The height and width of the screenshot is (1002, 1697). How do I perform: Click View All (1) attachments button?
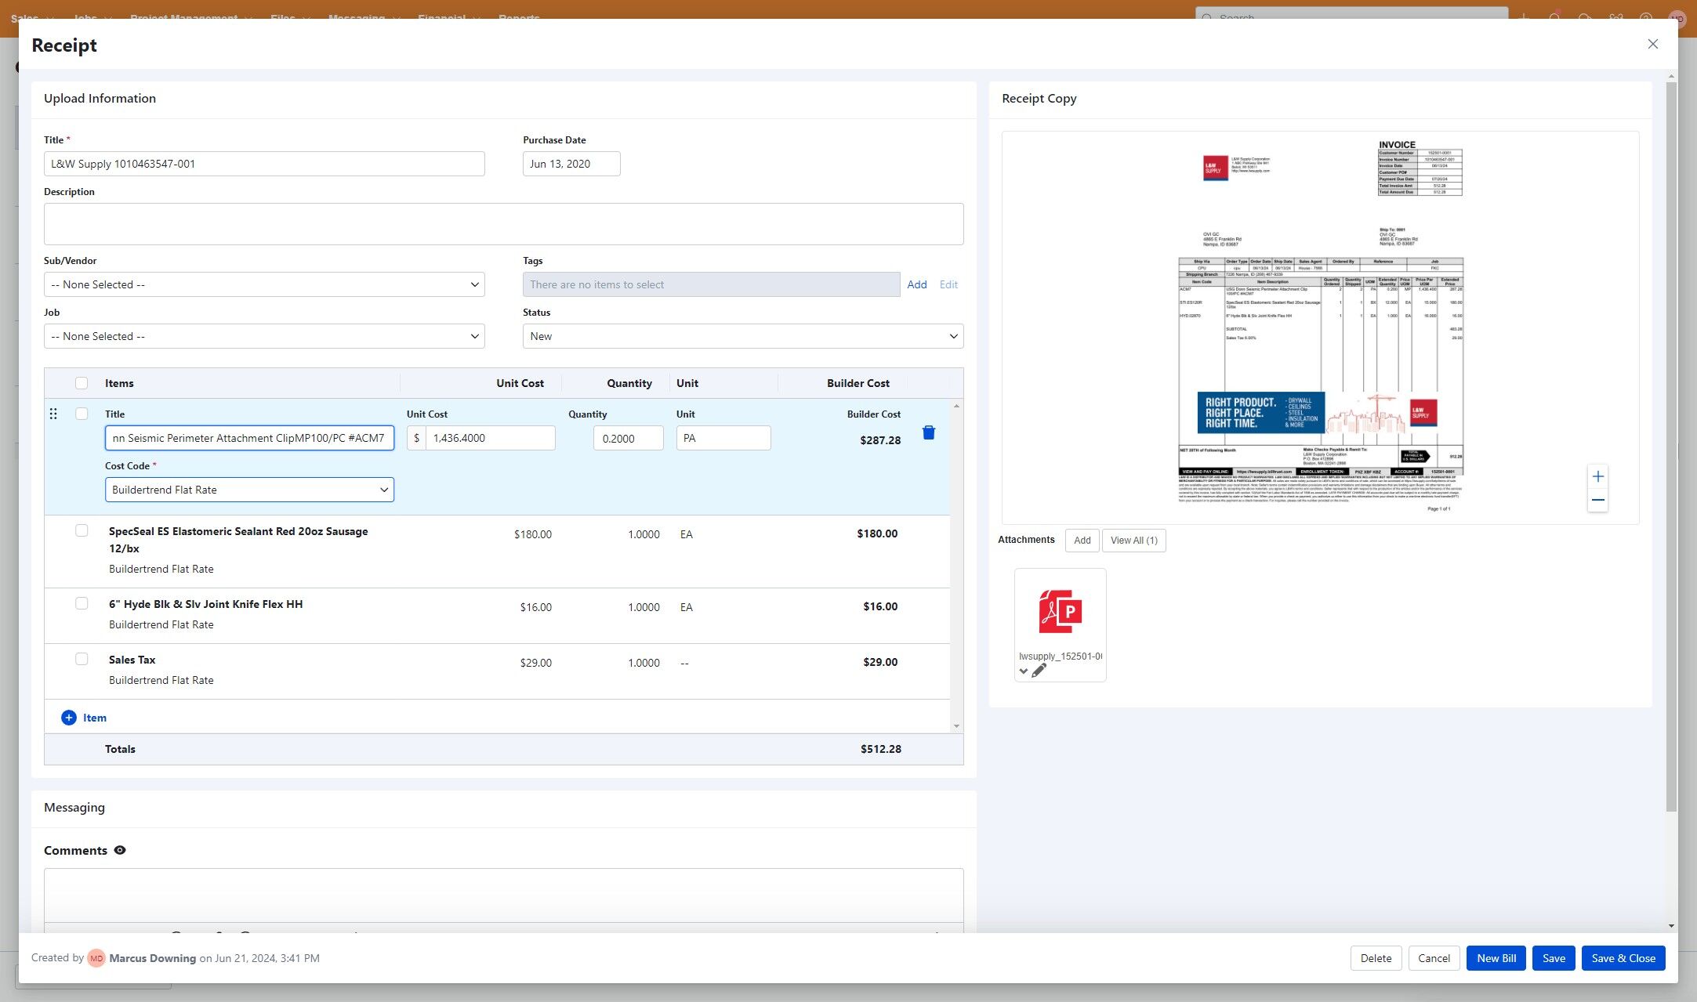1133,541
